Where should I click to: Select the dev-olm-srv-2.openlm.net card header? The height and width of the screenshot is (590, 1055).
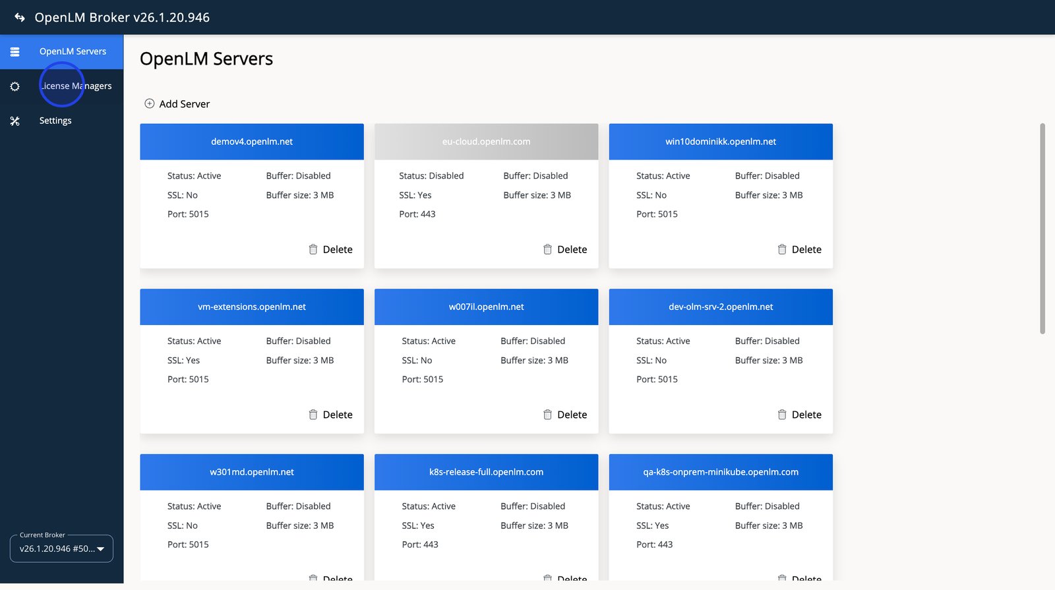pyautogui.click(x=721, y=307)
